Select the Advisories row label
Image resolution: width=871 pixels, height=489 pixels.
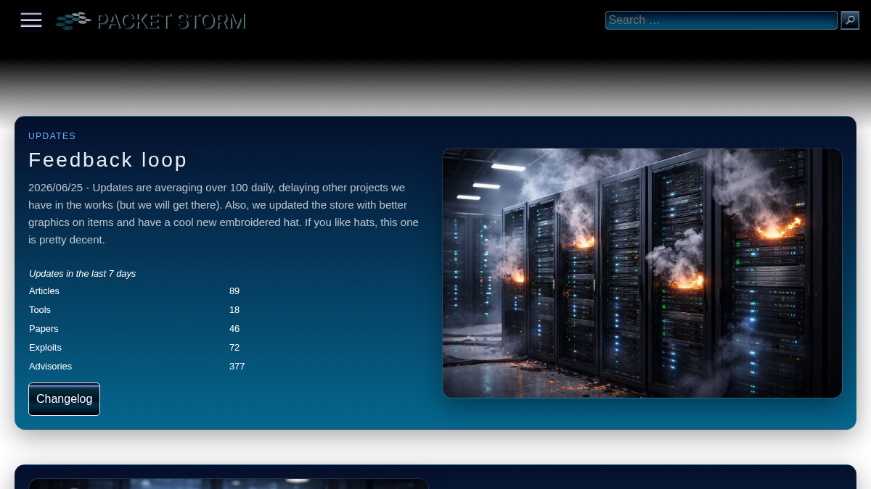[x=50, y=367]
